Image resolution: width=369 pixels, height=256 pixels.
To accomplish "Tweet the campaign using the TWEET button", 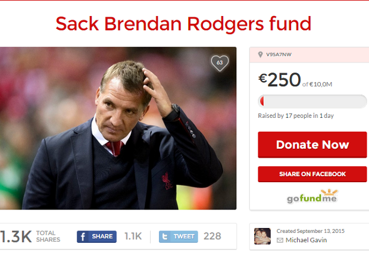I will (x=179, y=236).
